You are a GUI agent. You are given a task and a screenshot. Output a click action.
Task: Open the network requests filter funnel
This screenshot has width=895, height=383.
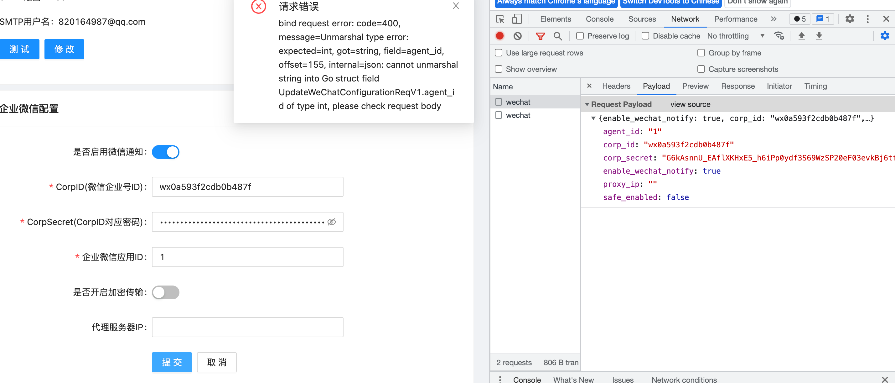[x=541, y=36]
